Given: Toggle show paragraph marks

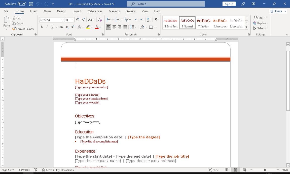Looking at the screenshot, I should (156, 20).
